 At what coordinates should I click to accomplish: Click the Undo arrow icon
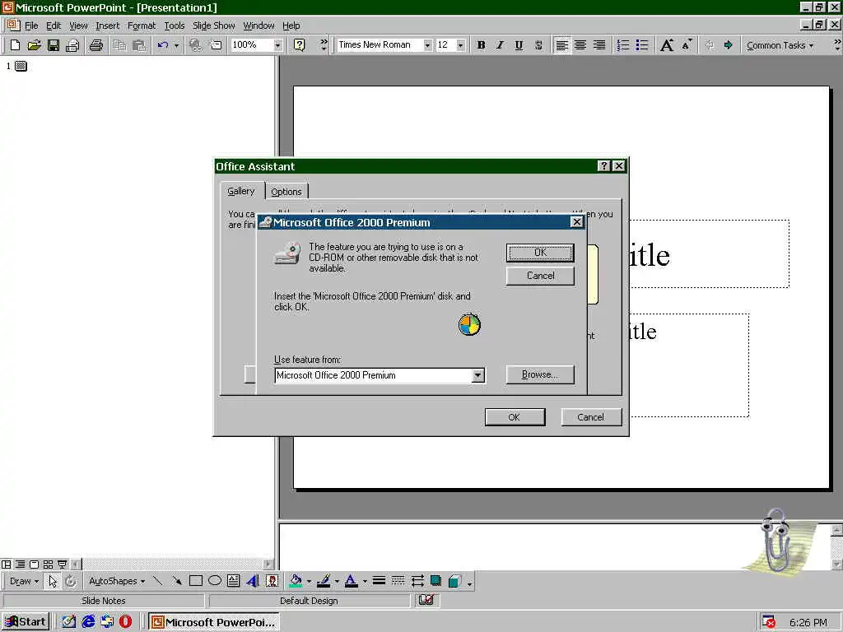click(163, 45)
